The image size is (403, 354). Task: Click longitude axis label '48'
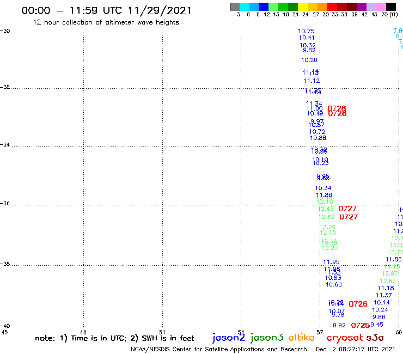coord(83,332)
